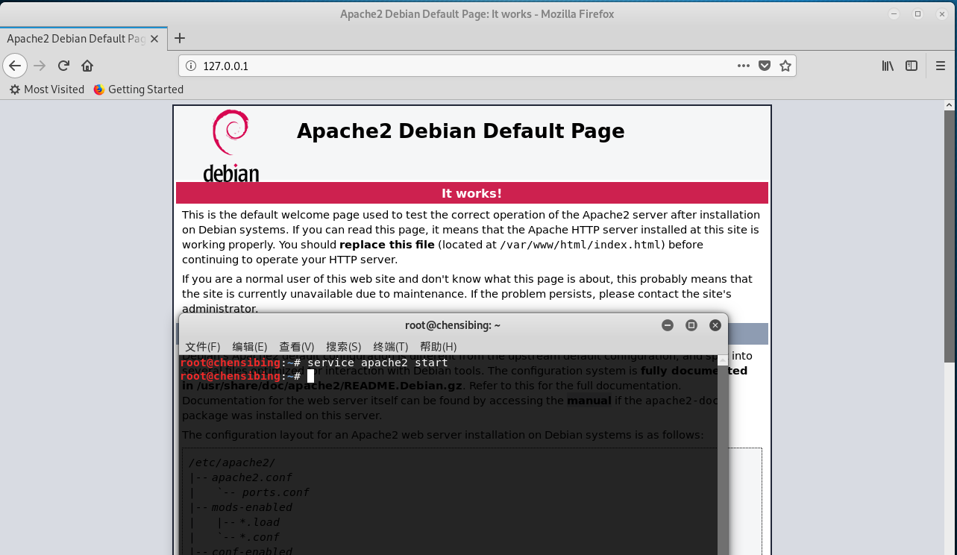Minimize the terminal window
Image resolution: width=957 pixels, height=555 pixels.
tap(668, 325)
